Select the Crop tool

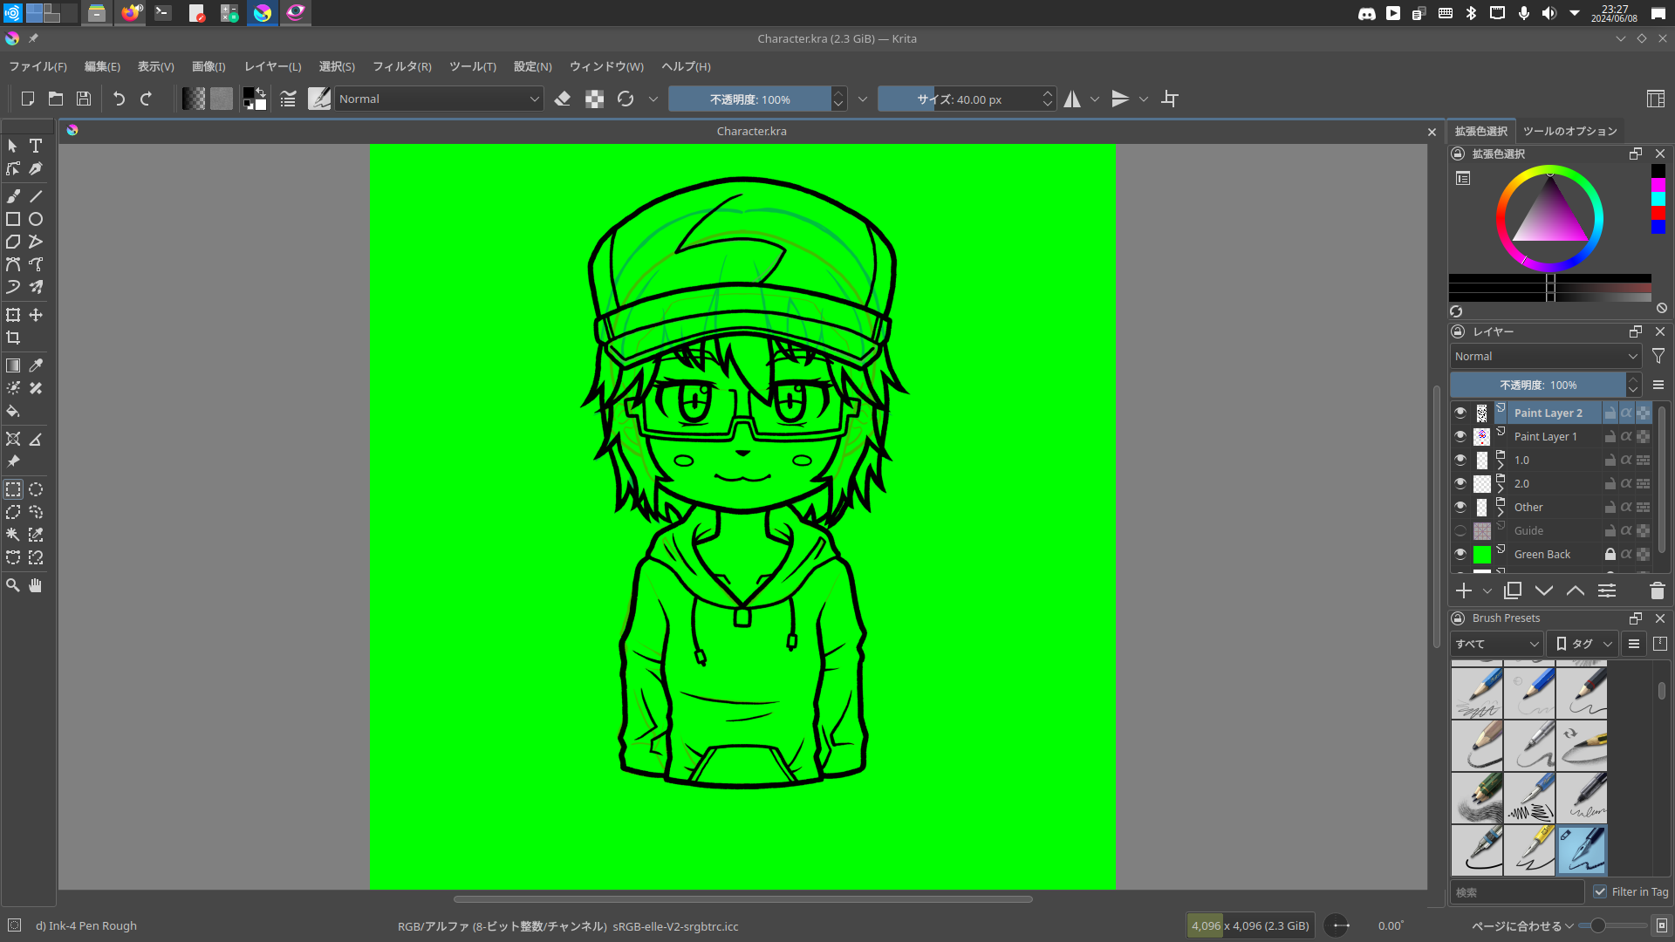[x=13, y=338]
